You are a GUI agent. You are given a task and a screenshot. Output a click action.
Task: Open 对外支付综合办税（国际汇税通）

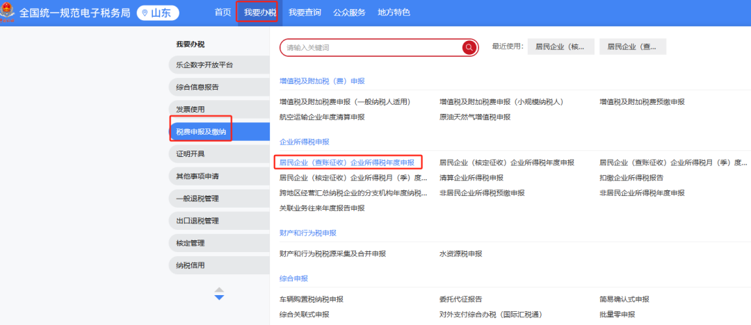(491, 315)
